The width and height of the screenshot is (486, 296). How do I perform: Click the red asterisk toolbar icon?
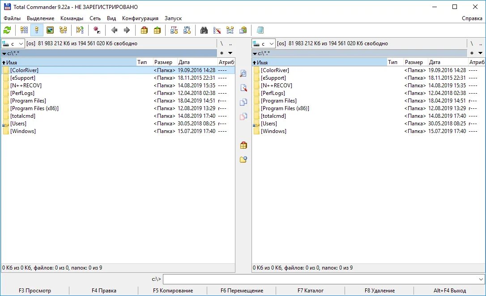click(x=97, y=30)
